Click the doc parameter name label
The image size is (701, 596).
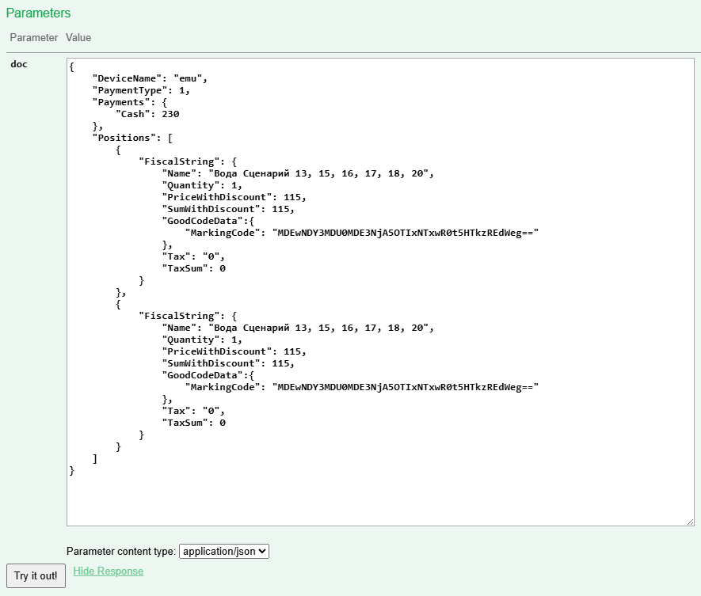click(x=19, y=64)
